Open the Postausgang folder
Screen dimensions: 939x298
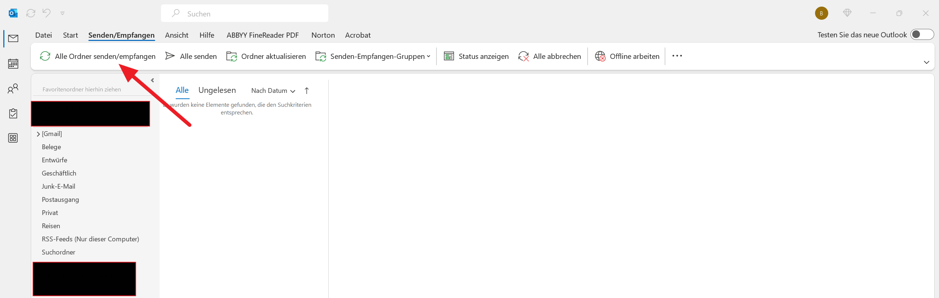pos(61,200)
